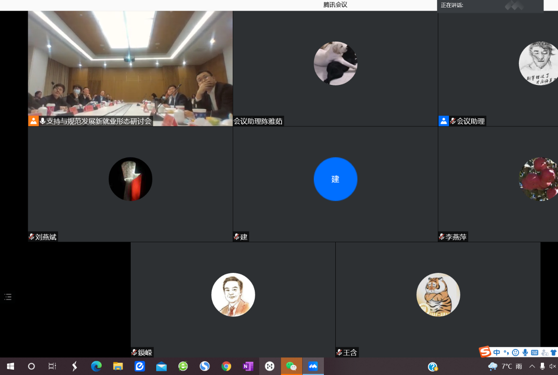This screenshot has height=375, width=558.
Task: Toggle the system volume mute icon
Action: pos(552,366)
